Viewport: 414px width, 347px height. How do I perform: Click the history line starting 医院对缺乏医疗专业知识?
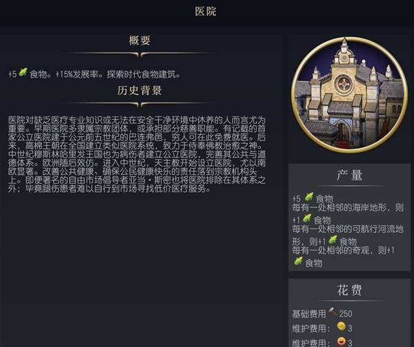tap(137, 120)
